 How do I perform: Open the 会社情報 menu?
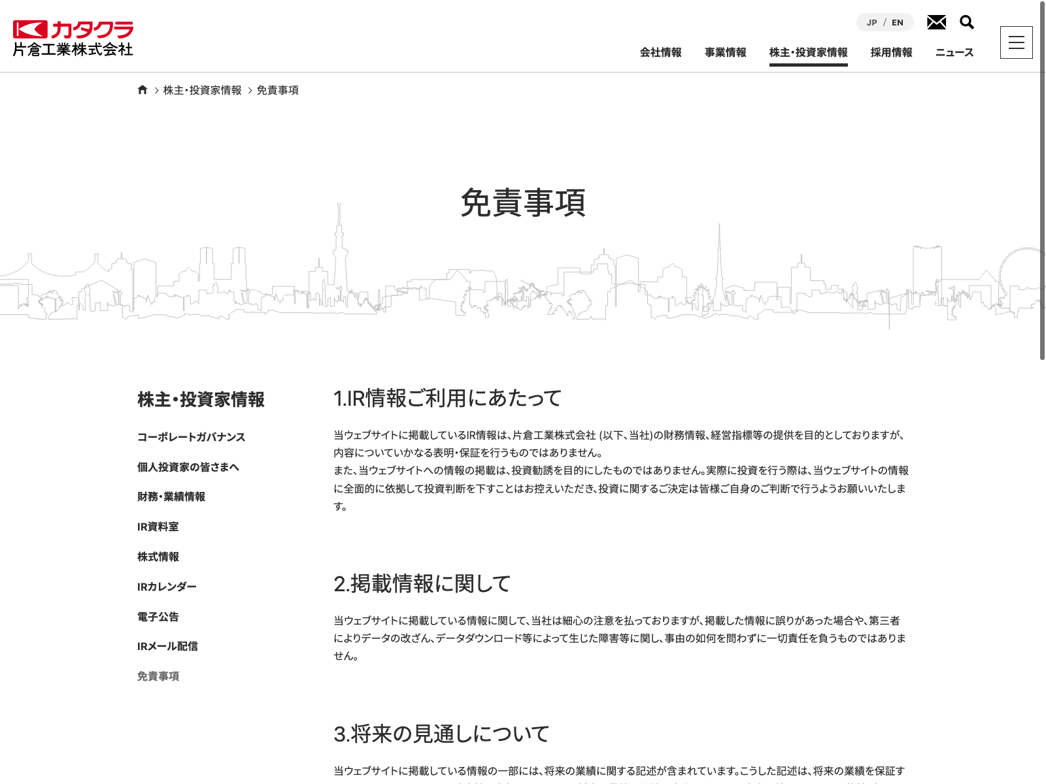coord(660,52)
